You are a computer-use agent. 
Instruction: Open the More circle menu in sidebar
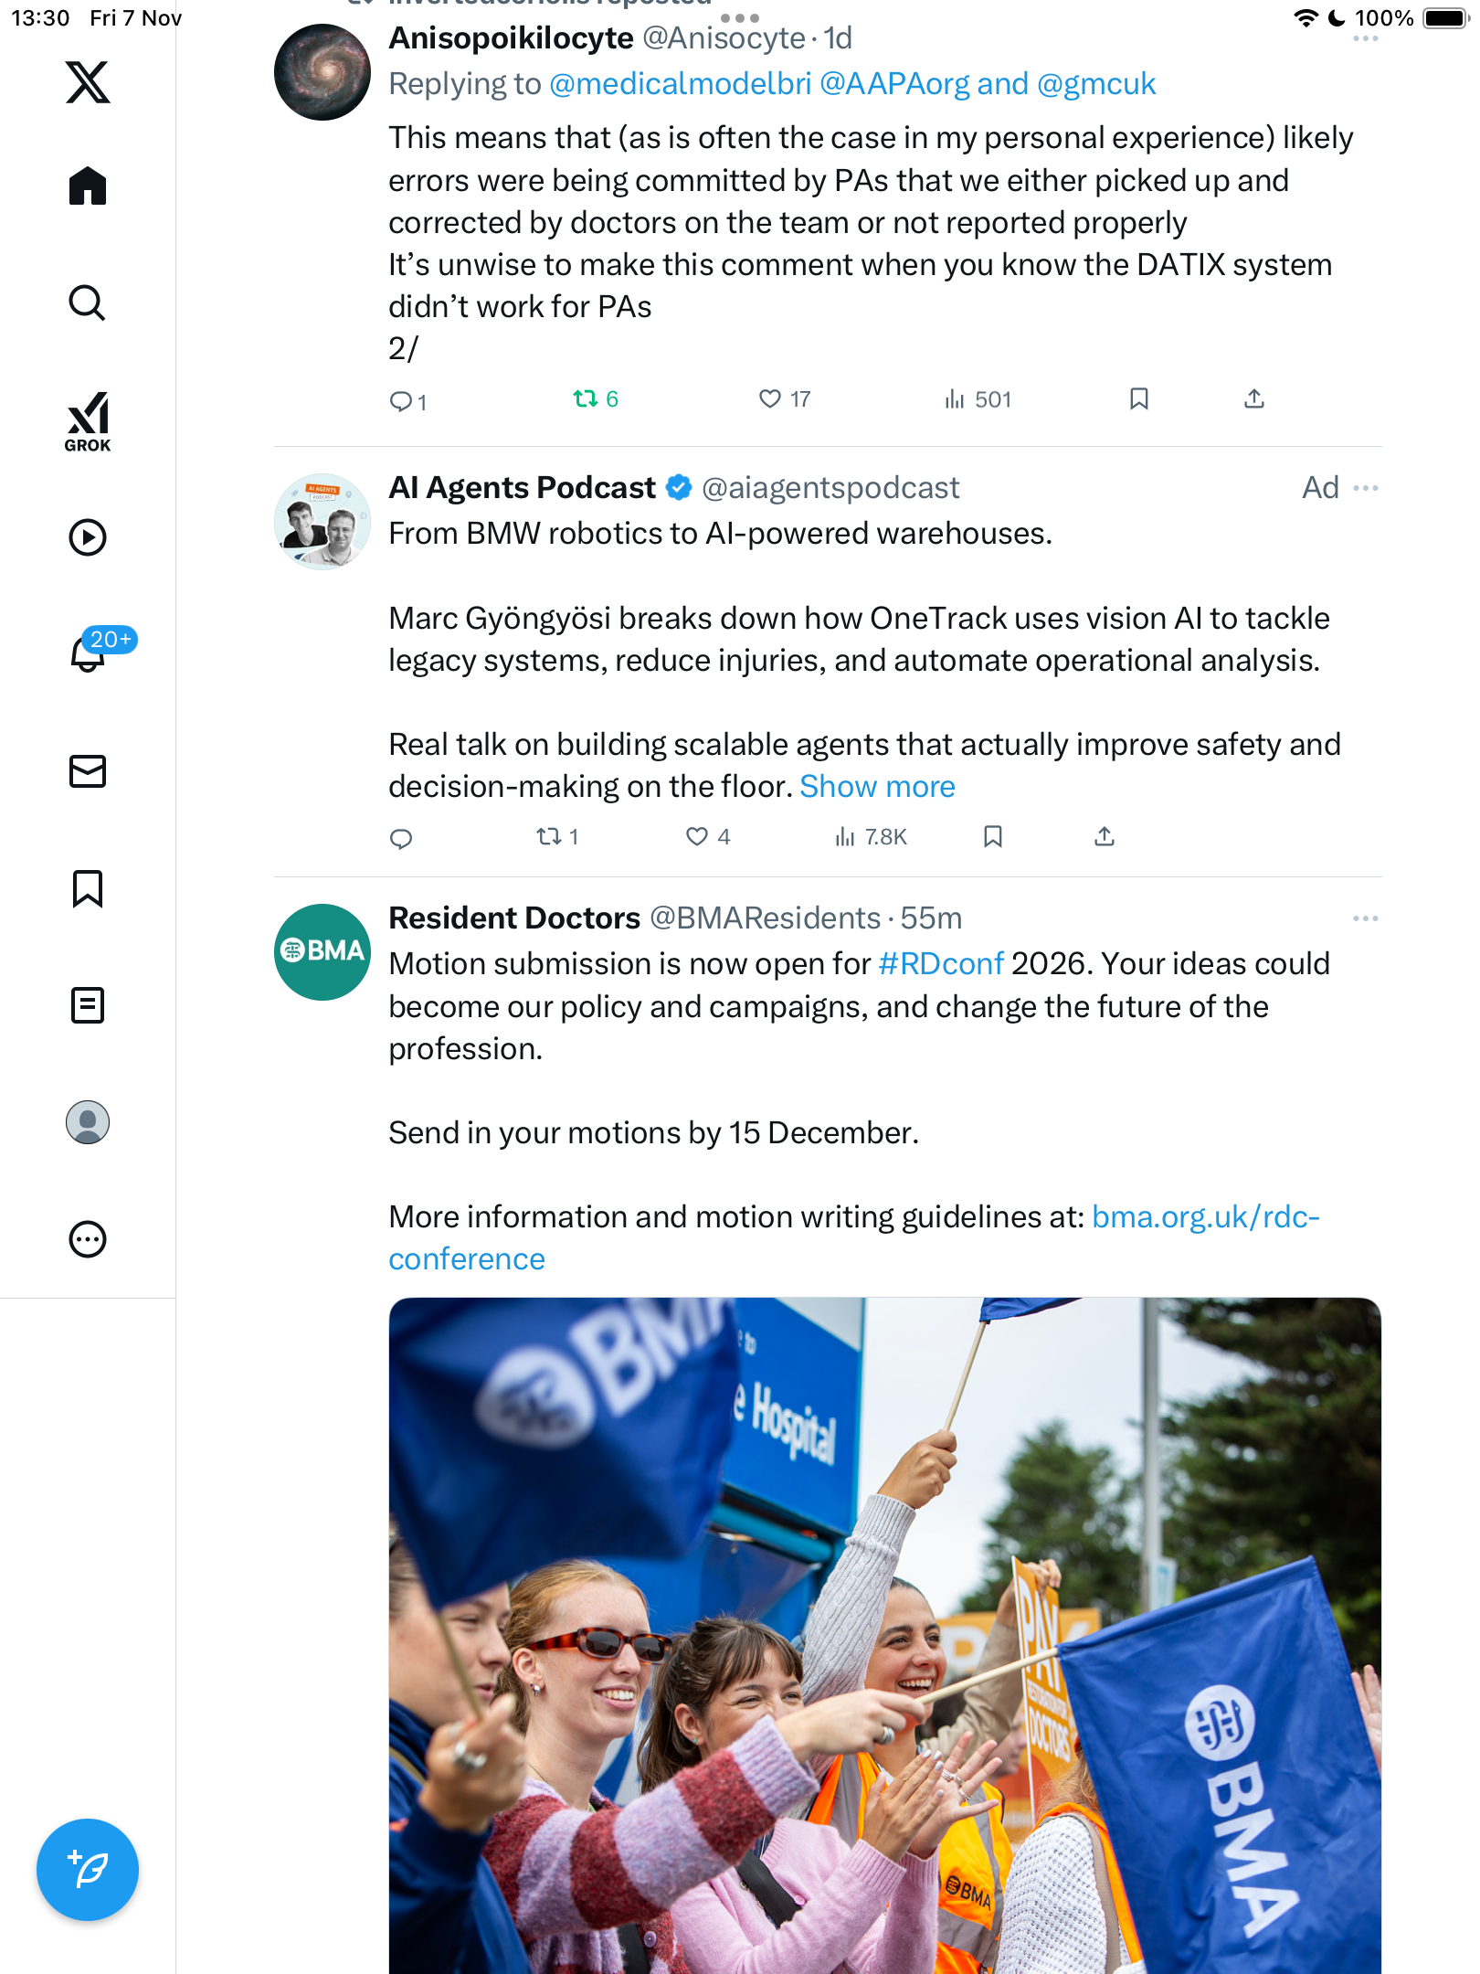pyautogui.click(x=88, y=1239)
